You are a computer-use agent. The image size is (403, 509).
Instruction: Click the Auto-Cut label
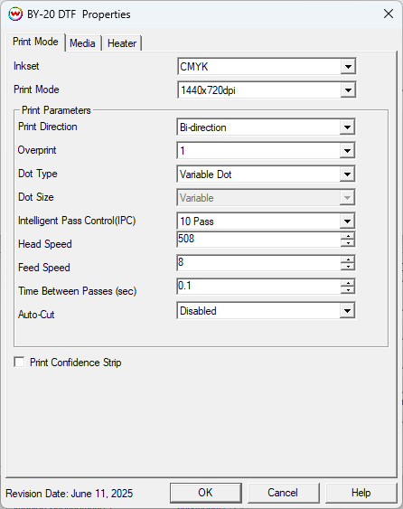[36, 315]
